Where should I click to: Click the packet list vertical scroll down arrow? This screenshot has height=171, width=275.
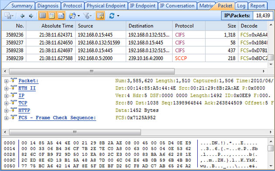coord(271,64)
